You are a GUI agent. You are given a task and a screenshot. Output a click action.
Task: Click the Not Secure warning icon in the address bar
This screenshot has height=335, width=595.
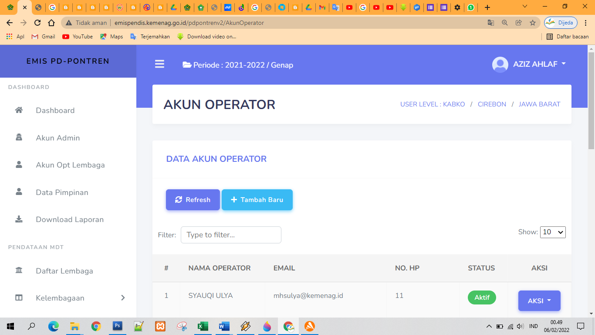coord(69,23)
